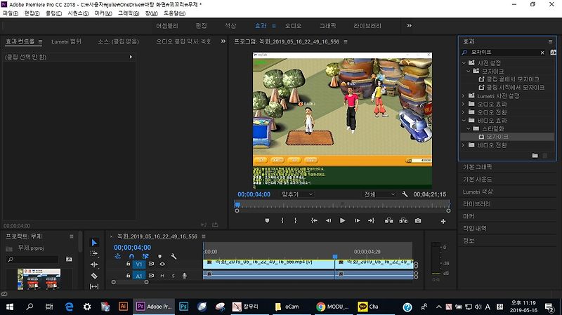
Task: Toggle V1 track output eye
Action: [162, 264]
